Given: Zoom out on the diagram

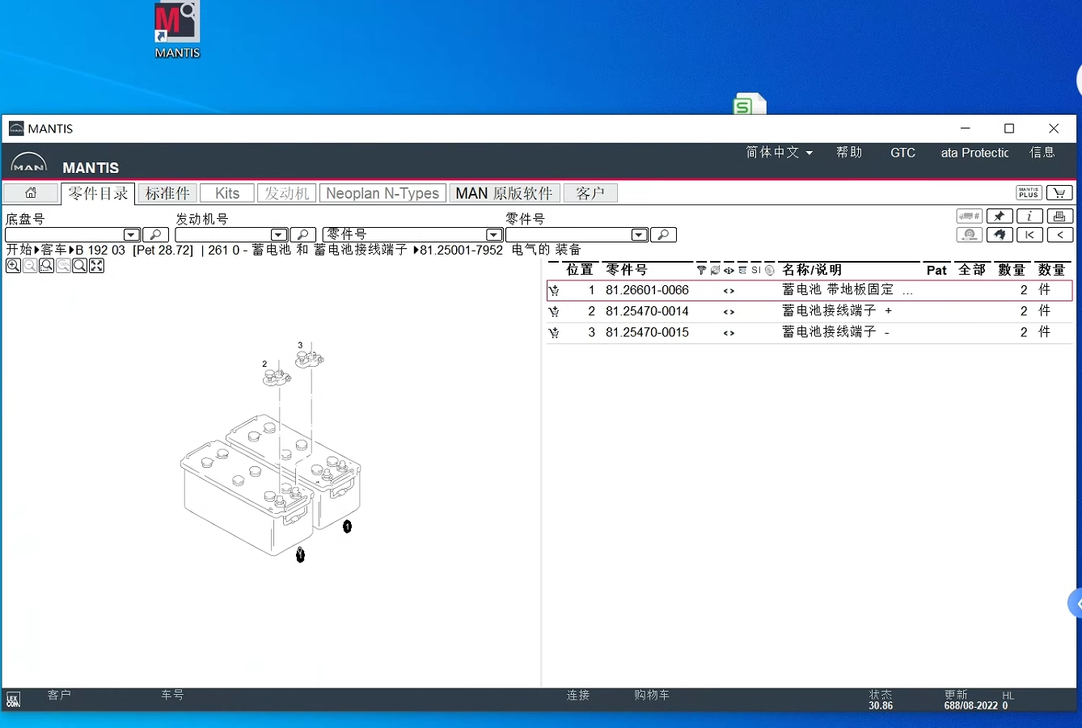Looking at the screenshot, I should [30, 266].
